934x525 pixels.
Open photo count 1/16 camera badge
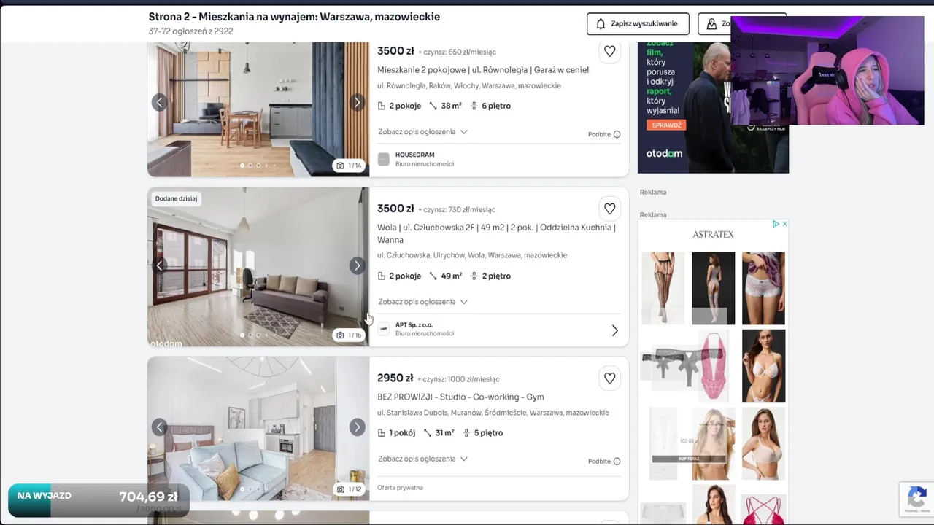click(349, 335)
